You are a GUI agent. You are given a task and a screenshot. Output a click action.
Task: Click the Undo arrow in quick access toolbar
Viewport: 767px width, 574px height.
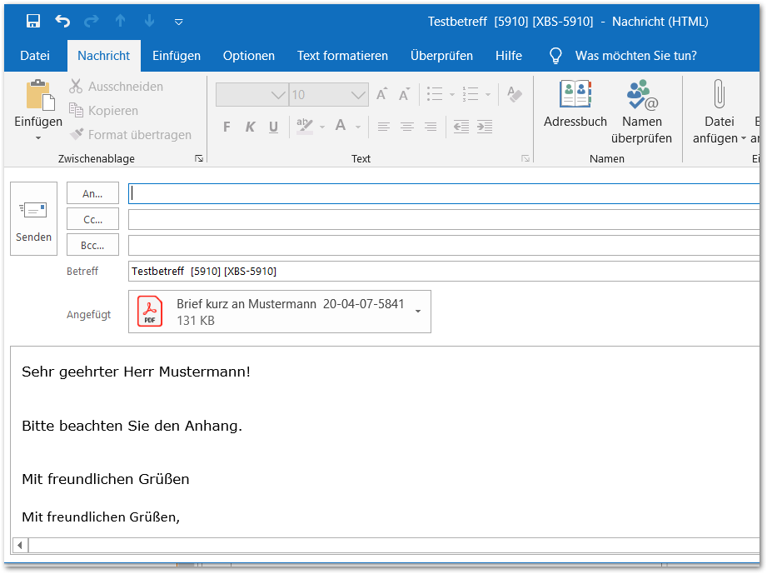tap(62, 21)
